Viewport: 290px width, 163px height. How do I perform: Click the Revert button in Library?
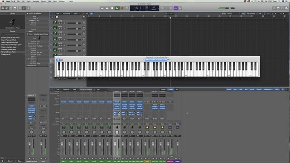[x=10, y=161]
